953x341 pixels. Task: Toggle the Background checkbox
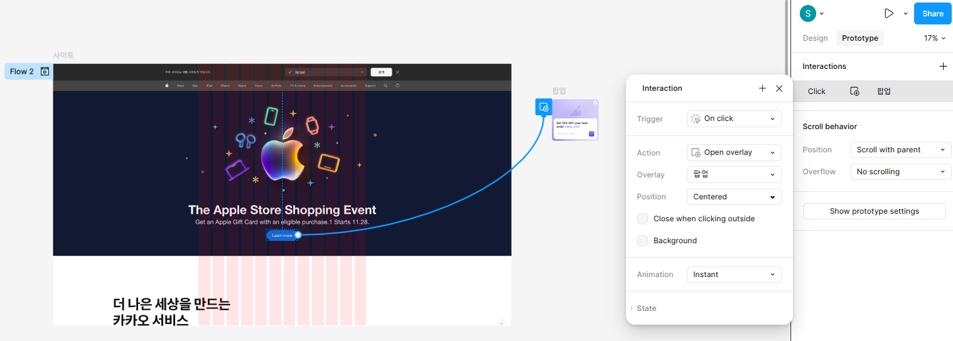pyautogui.click(x=642, y=241)
